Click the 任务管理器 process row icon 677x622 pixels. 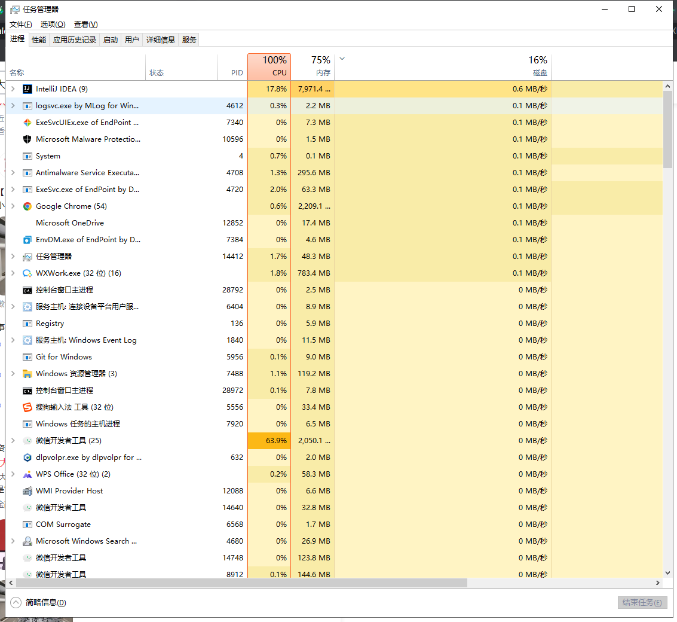[27, 257]
